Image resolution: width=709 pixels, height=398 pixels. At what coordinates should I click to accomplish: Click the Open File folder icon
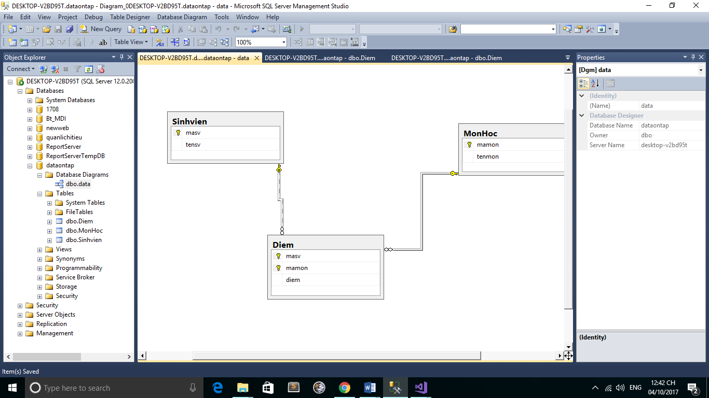47,29
